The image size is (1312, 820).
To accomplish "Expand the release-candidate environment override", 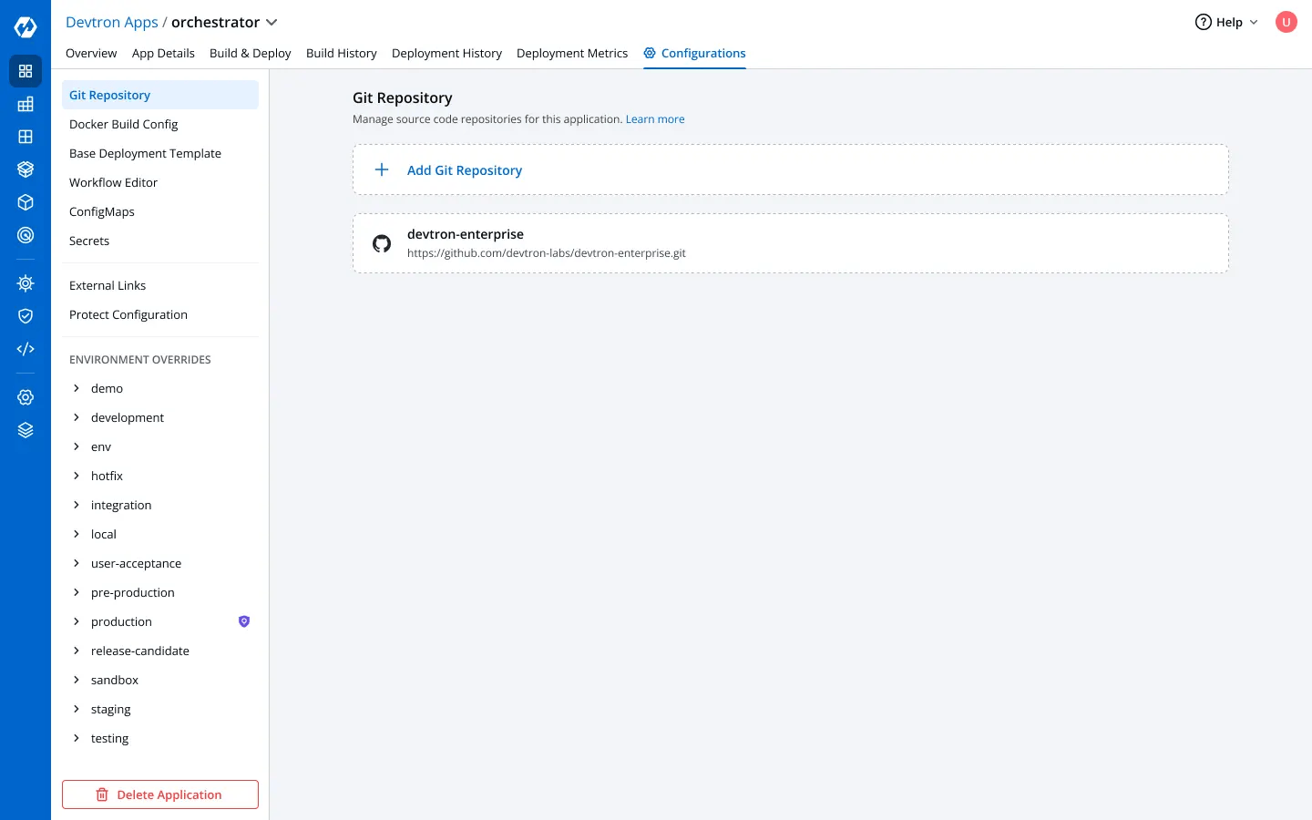I will [77, 651].
